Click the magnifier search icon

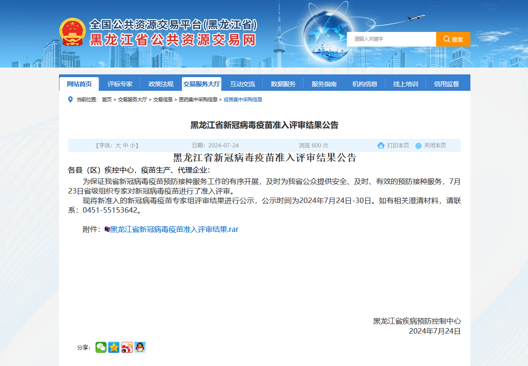pos(447,39)
